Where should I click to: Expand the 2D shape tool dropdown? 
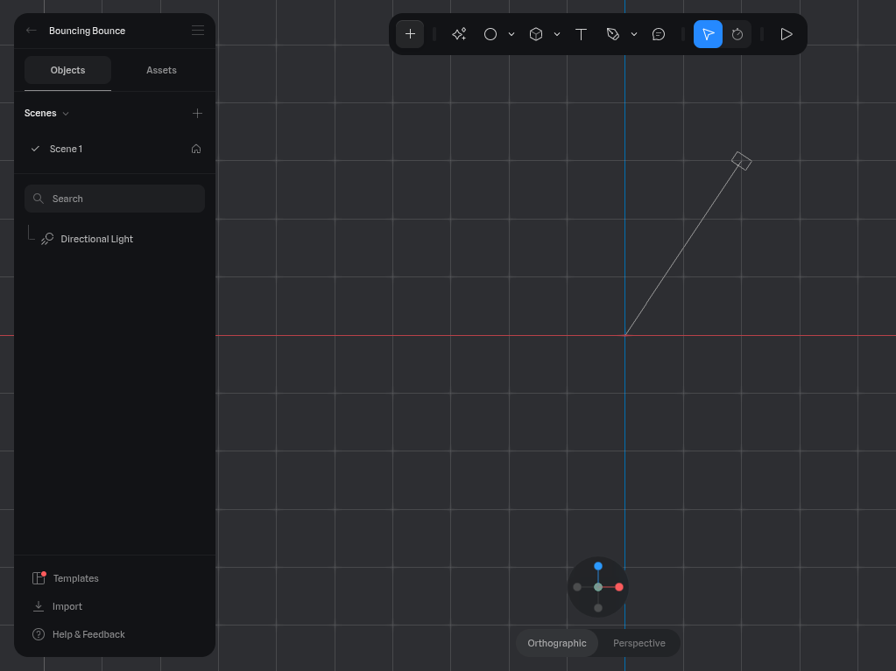(x=511, y=34)
